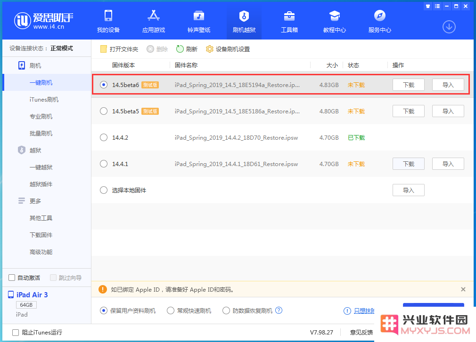Image resolution: width=476 pixels, height=342 pixels.
Task: Choose 防数据恢复刷机 radio option
Action: (x=226, y=310)
